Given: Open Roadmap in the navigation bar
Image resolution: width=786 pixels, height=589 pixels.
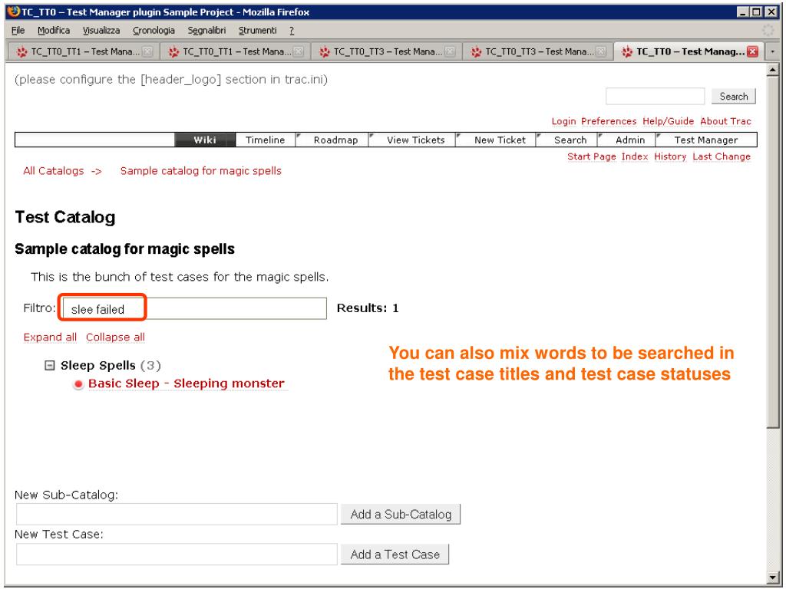Looking at the screenshot, I should coord(336,140).
